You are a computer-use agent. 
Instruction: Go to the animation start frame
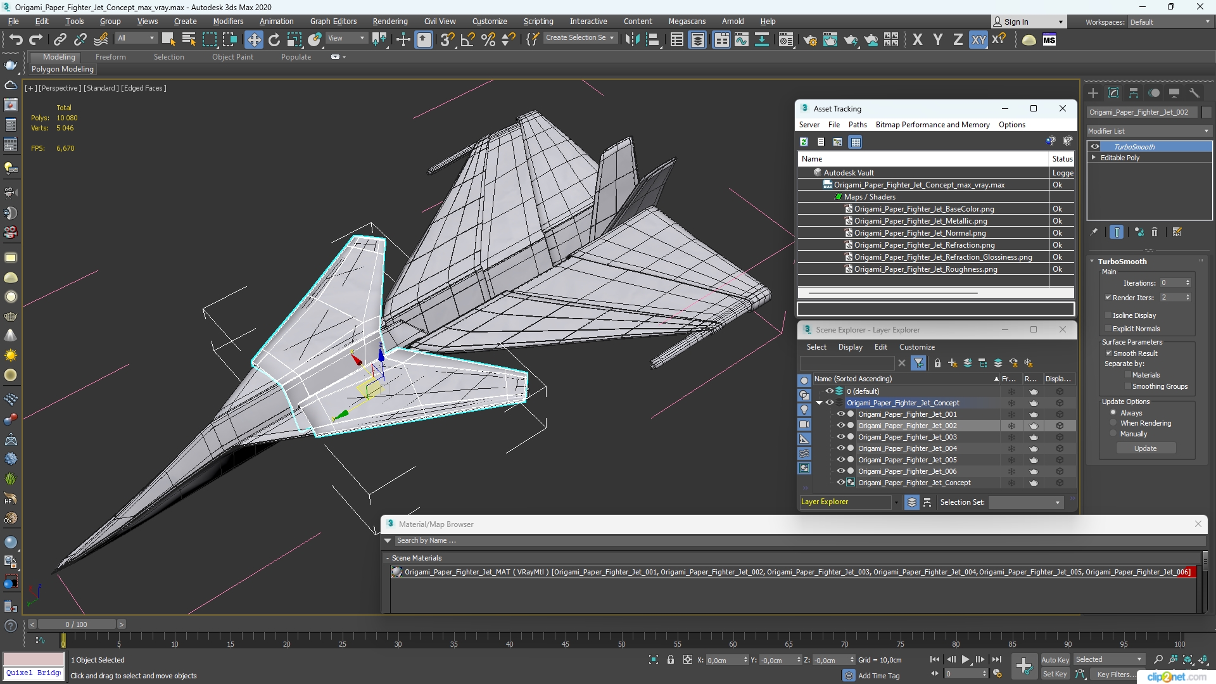(935, 660)
